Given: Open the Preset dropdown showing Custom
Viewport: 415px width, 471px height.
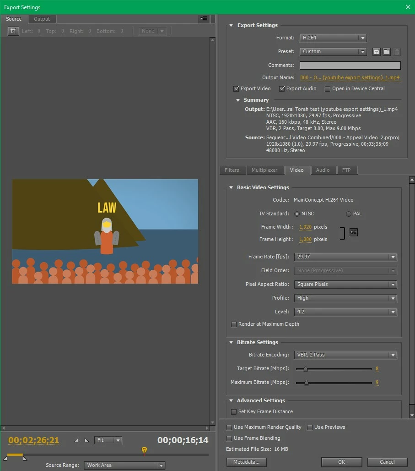Looking at the screenshot, I should coord(333,52).
